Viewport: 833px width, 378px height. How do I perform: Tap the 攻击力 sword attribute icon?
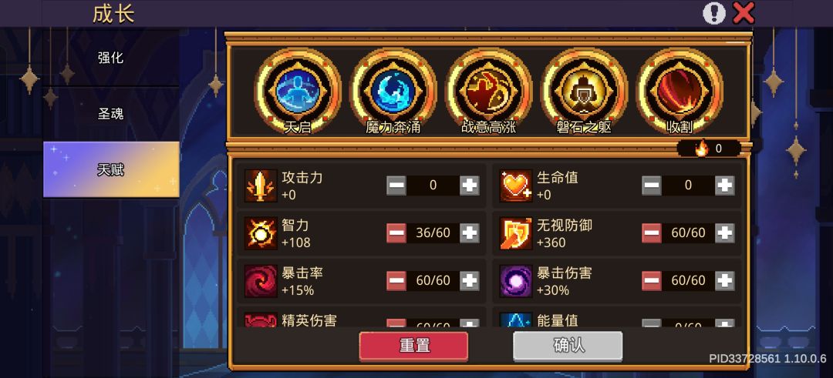[261, 186]
